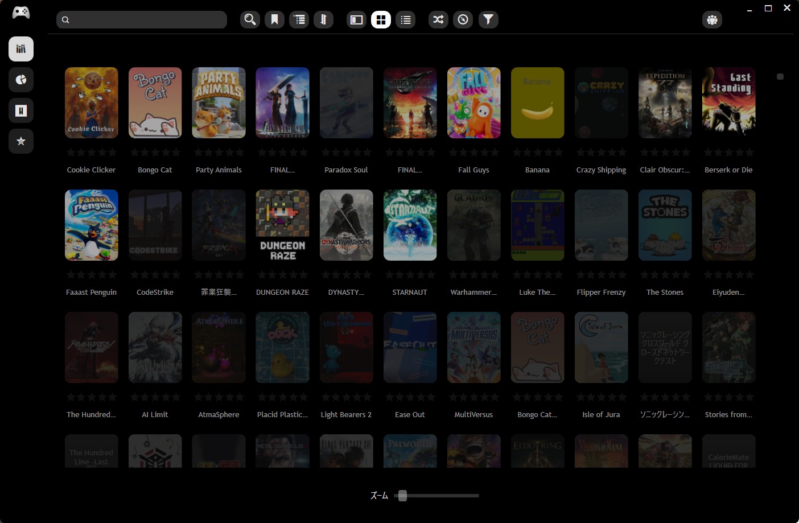Select the first Bongo Cat cover in top row
The height and width of the screenshot is (523, 799).
pos(155,103)
